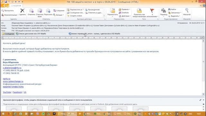Image resolution: width=206 pixels, height=116 pixels.
Task: Open Viber from taskbar
Action: pos(37,114)
